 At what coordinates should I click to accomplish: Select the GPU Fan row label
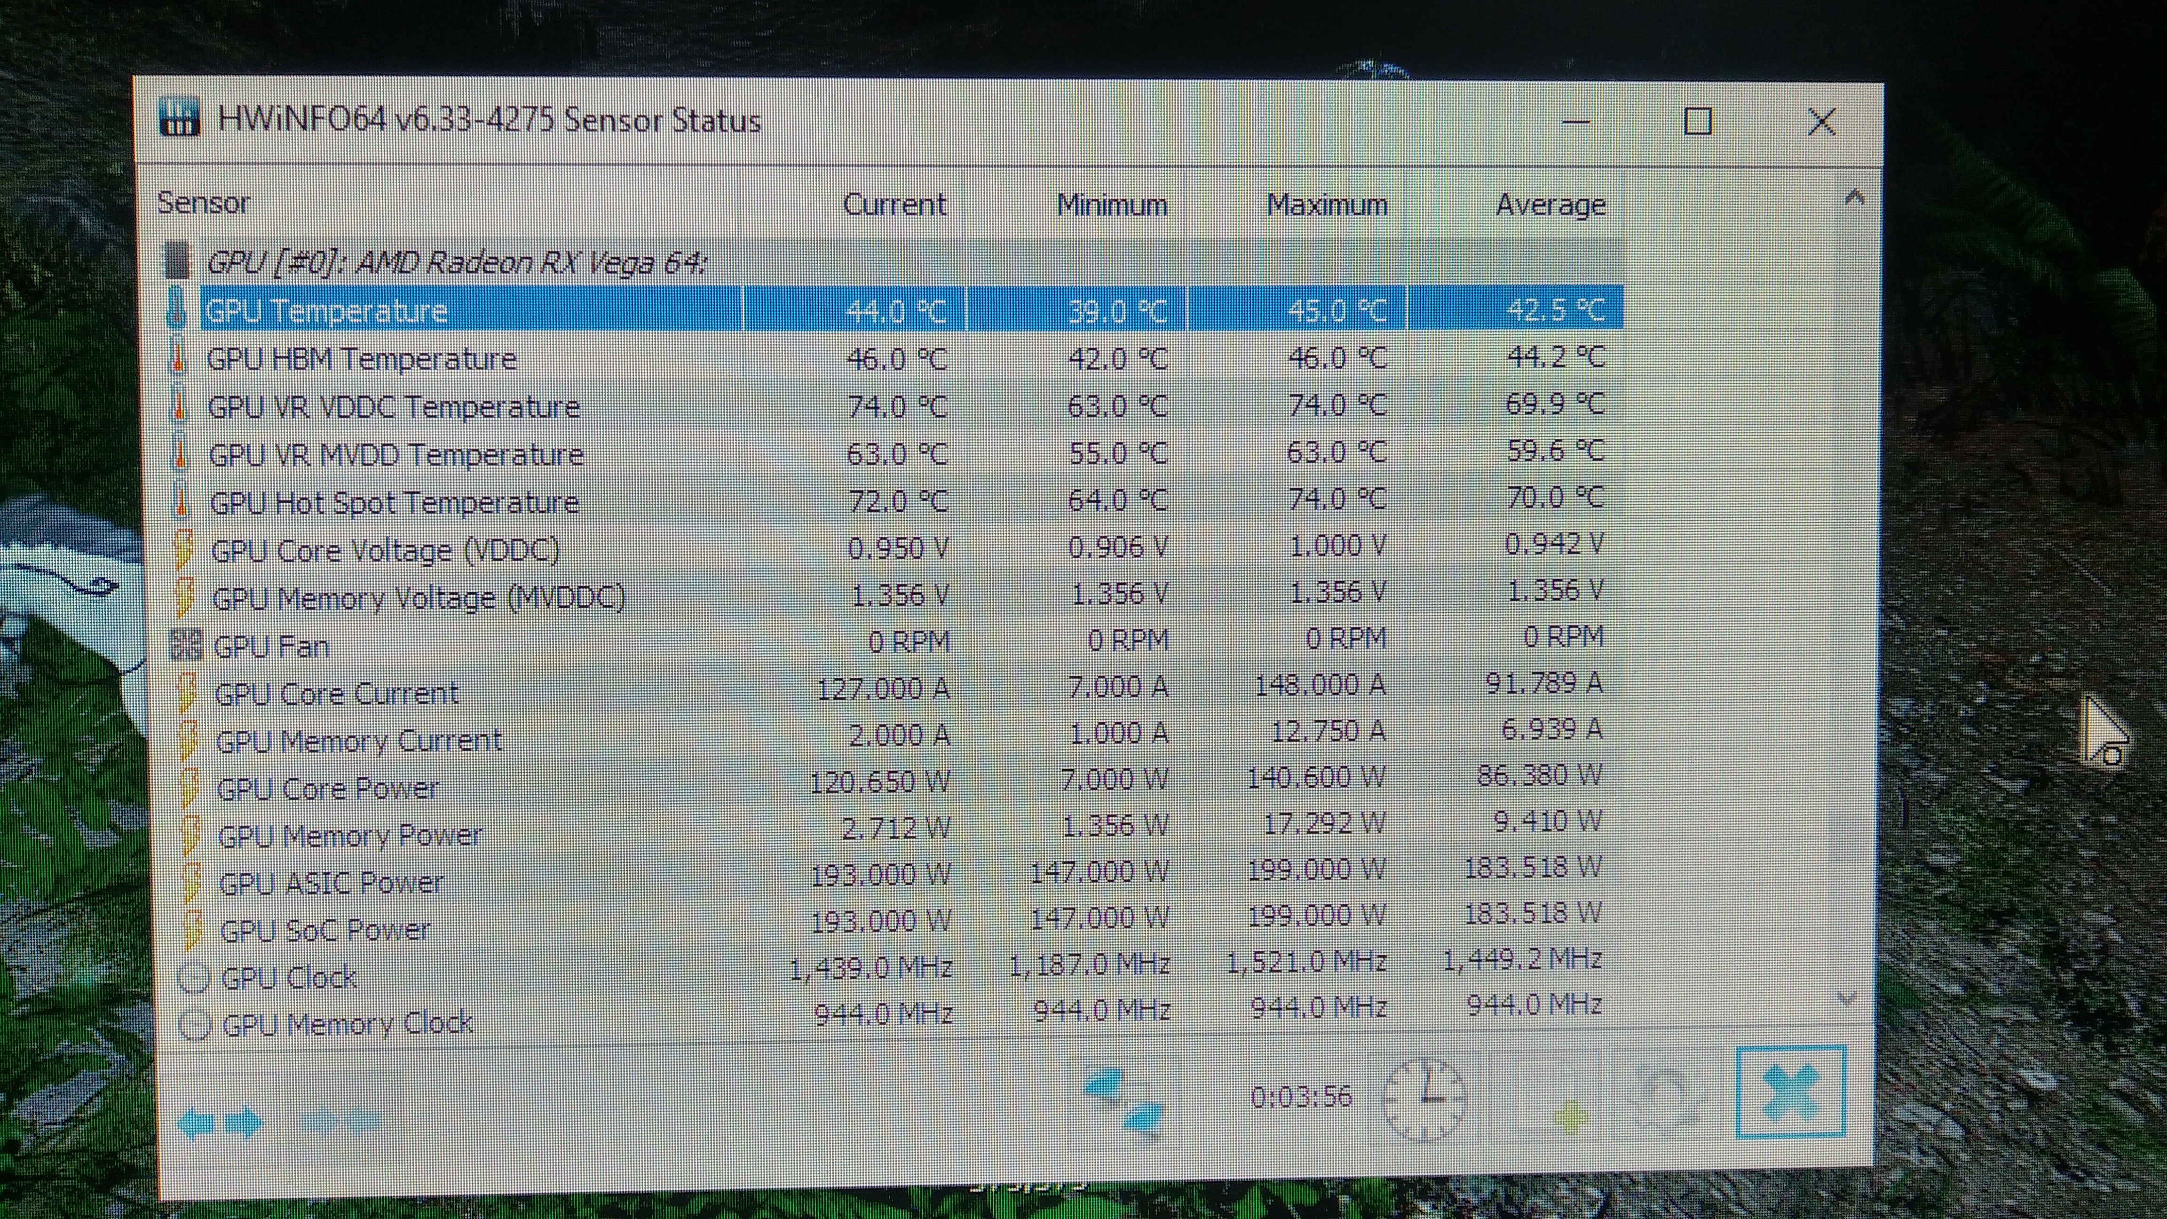[271, 646]
